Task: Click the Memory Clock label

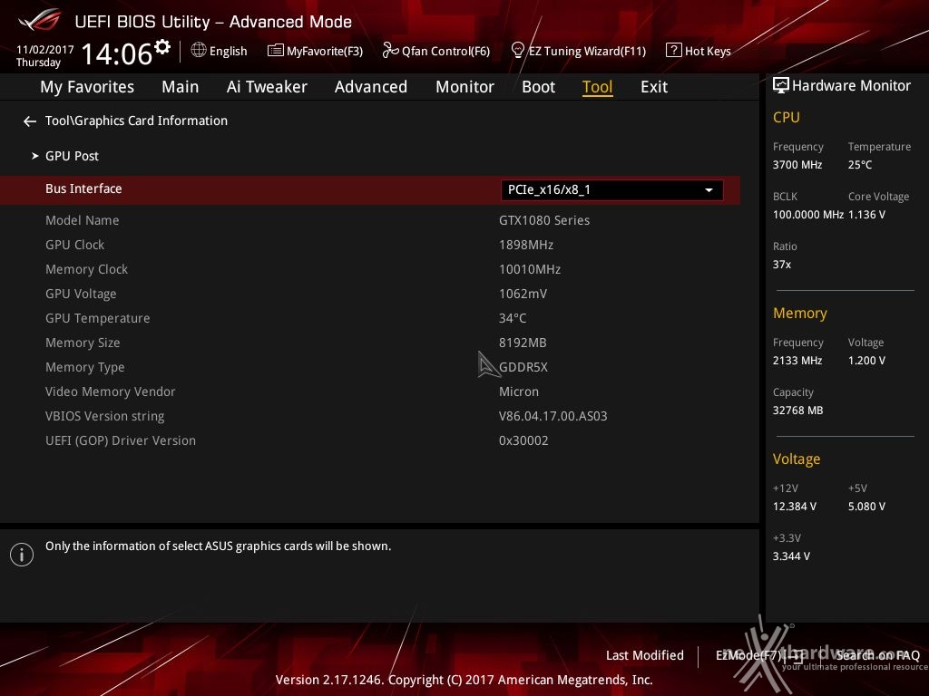Action: point(86,269)
